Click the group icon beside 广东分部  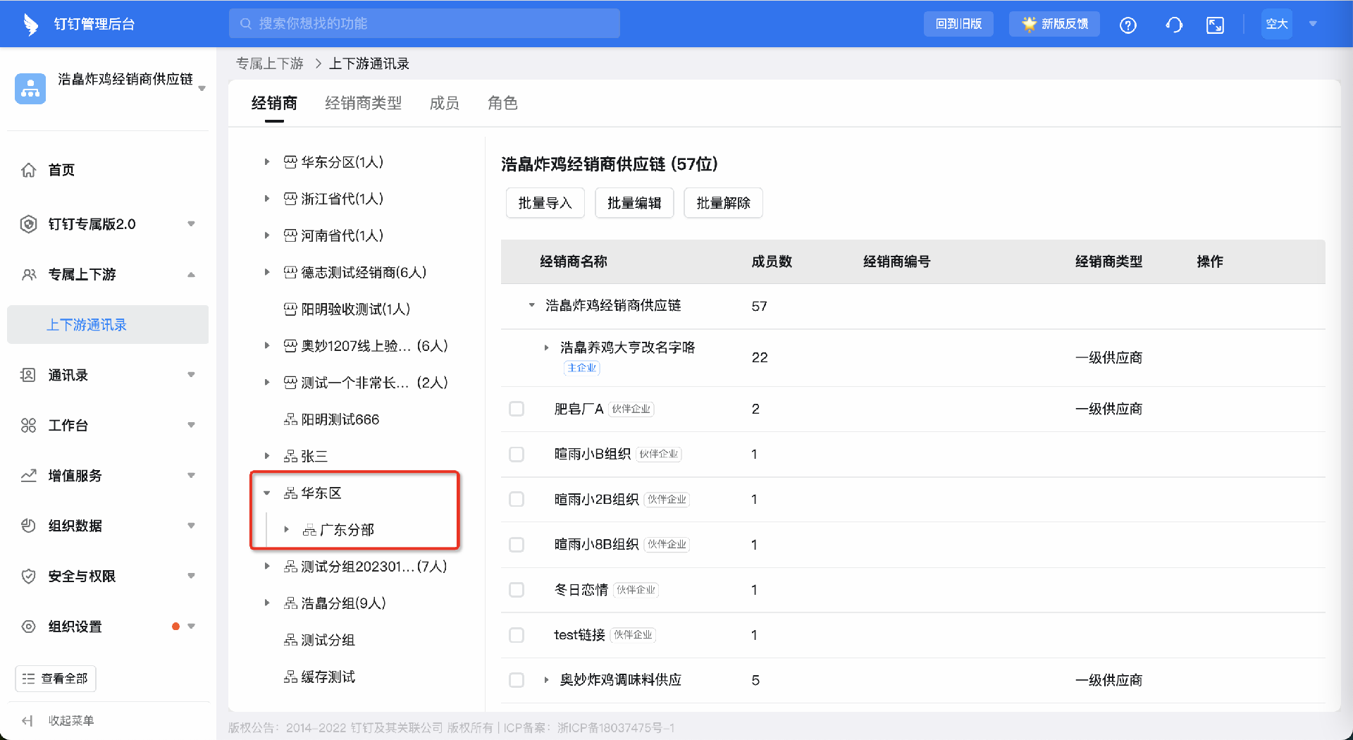309,530
